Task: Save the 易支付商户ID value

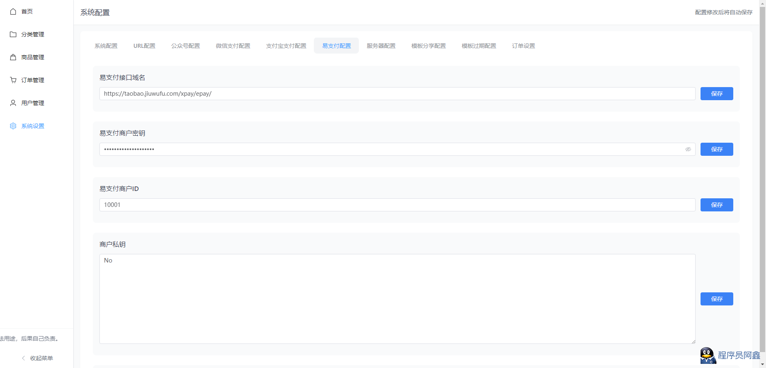Action: [716, 205]
